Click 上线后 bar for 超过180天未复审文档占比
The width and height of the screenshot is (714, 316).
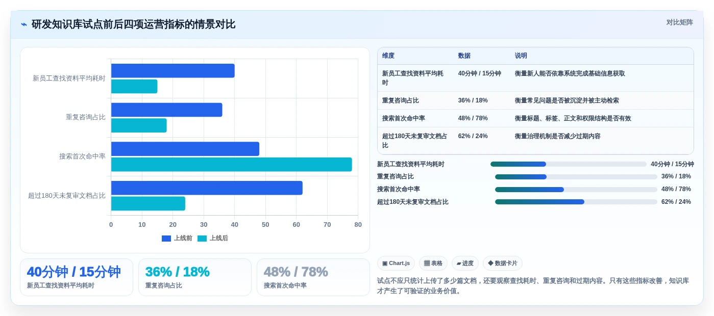point(148,203)
